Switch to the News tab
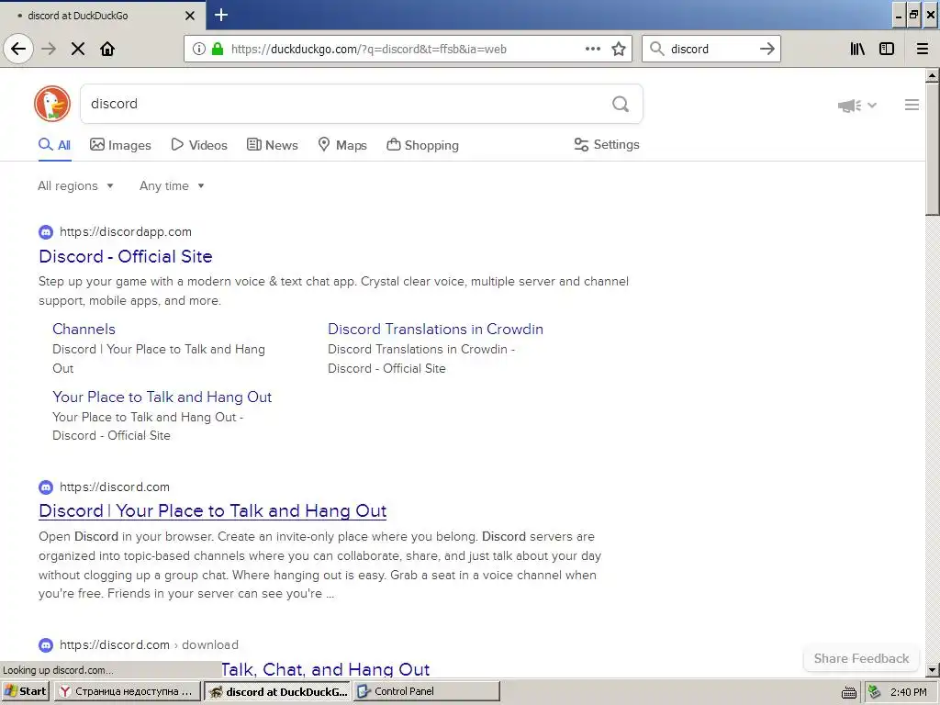940x705 pixels. pos(273,145)
